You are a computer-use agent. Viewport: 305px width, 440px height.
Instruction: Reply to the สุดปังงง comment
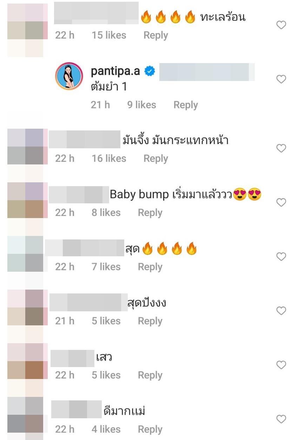[x=150, y=321]
